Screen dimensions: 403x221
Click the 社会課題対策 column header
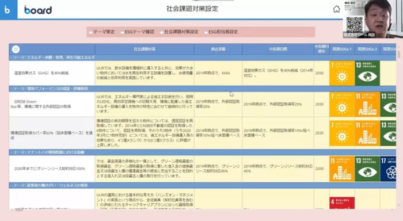[145, 49]
